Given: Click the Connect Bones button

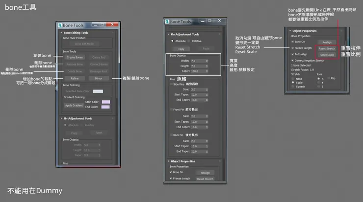Looking at the screenshot, I should pyautogui.click(x=99, y=65).
